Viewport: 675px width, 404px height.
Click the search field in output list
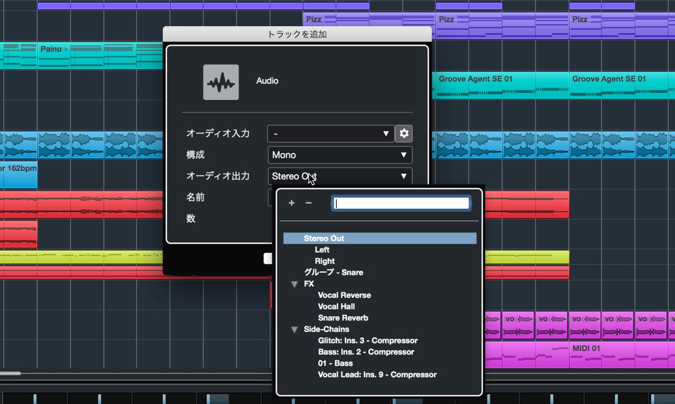(401, 203)
